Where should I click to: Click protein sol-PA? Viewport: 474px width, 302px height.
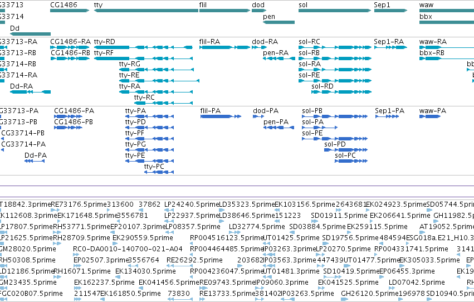(320, 128)
